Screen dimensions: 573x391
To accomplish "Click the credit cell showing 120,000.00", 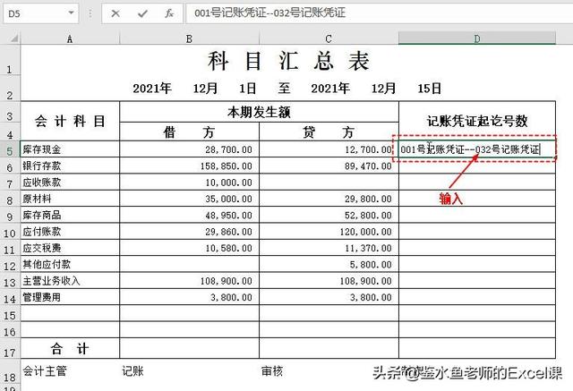I will coord(329,231).
